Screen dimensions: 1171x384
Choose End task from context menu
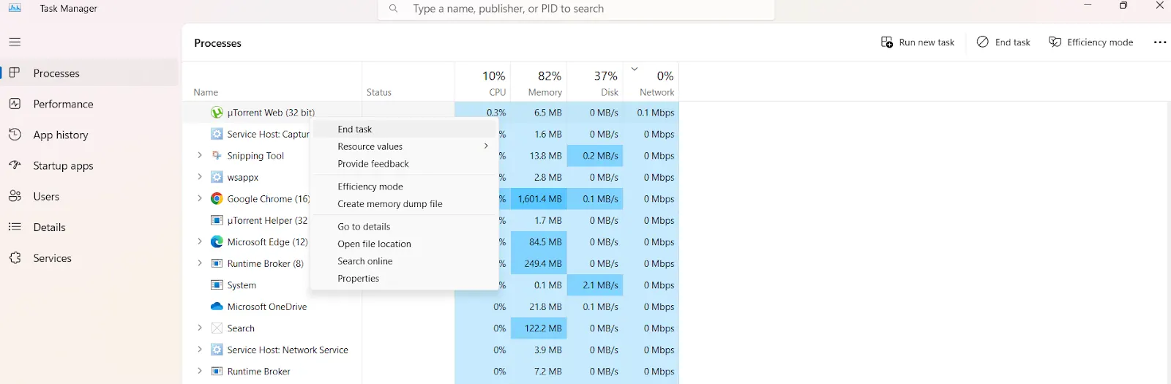coord(405,129)
